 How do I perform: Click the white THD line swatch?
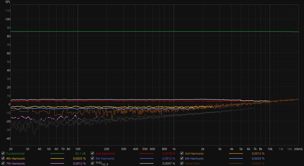click(146, 164)
